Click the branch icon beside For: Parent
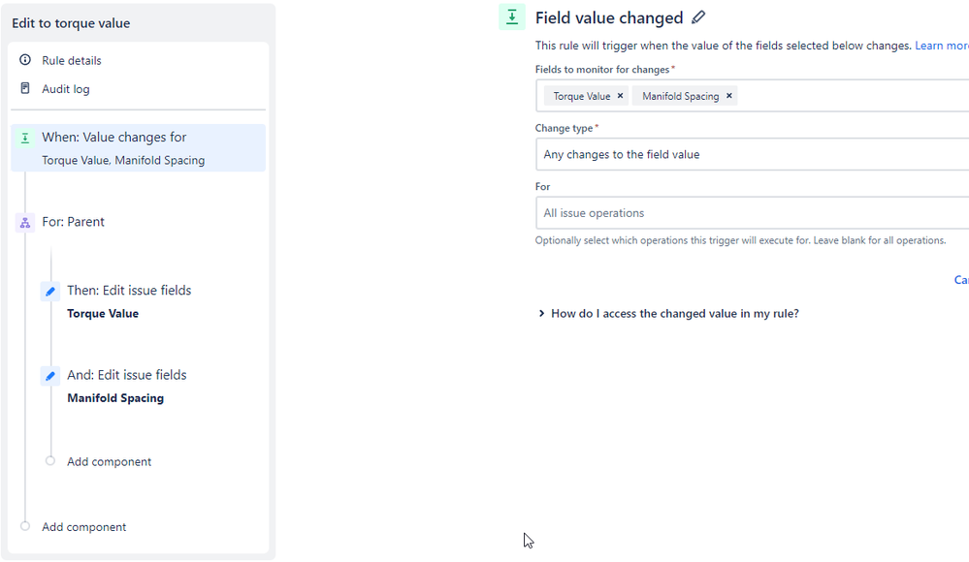 coord(24,222)
